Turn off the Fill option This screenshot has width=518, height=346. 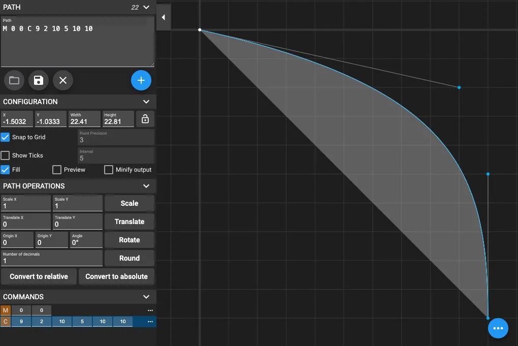click(5, 169)
